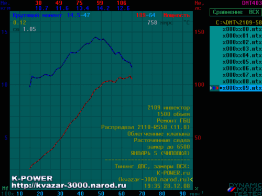Click the Расточенные седла note line
The height and width of the screenshot is (196, 262).
[x=162, y=140]
